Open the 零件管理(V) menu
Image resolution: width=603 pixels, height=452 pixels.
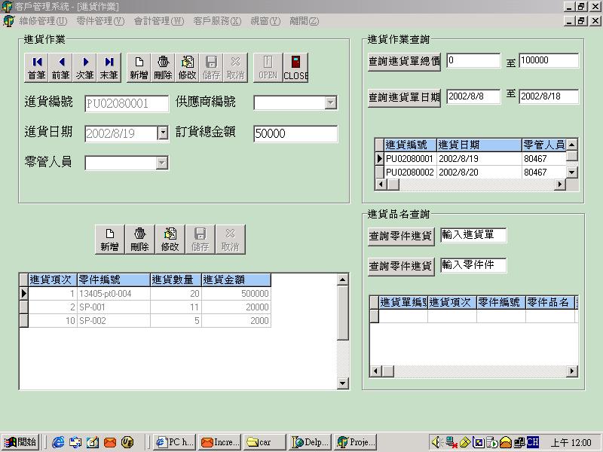[x=100, y=21]
